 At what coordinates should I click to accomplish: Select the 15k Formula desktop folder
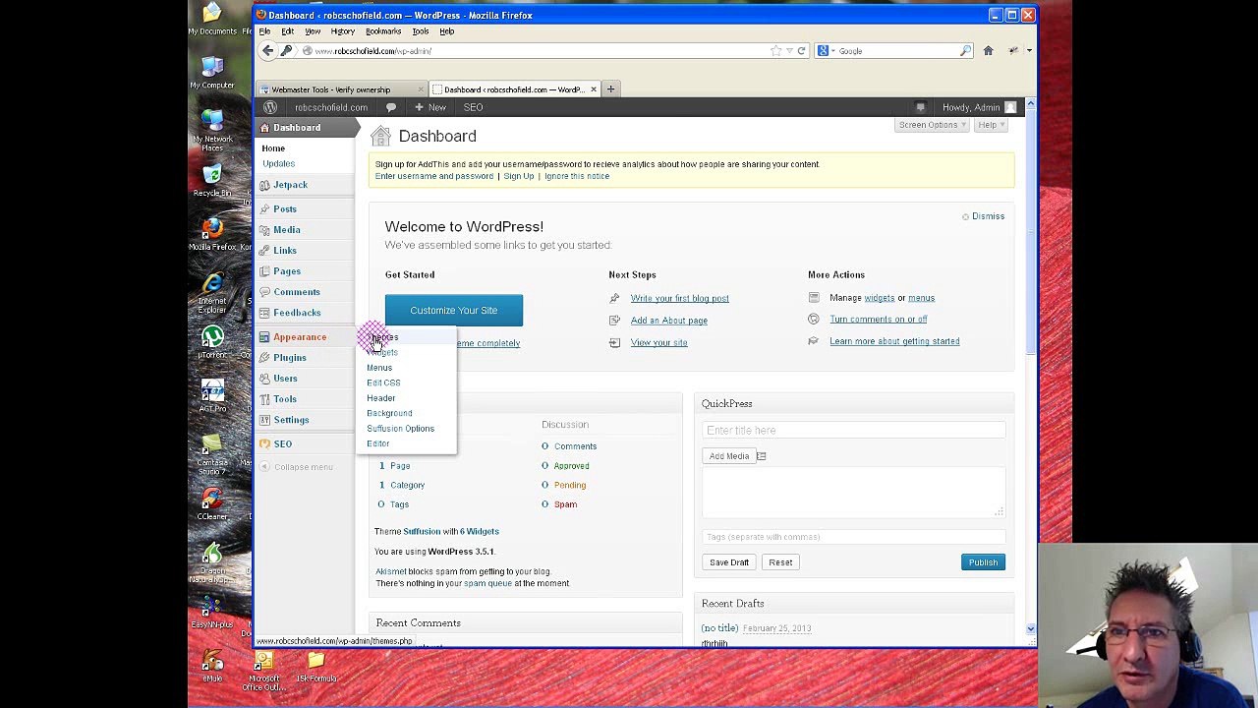coord(315,667)
